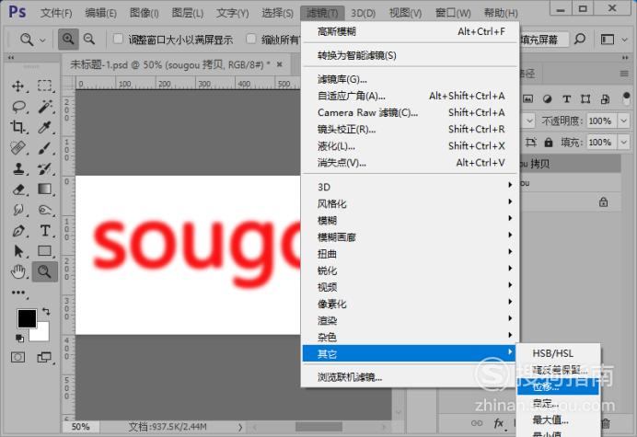Viewport: 637px width, 437px height.
Task: Select the Eyedropper tool
Action: [45, 127]
